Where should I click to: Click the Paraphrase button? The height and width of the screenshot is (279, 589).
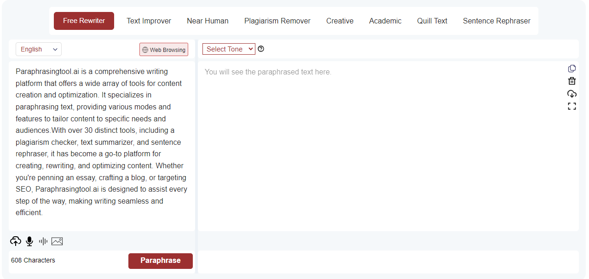click(161, 261)
